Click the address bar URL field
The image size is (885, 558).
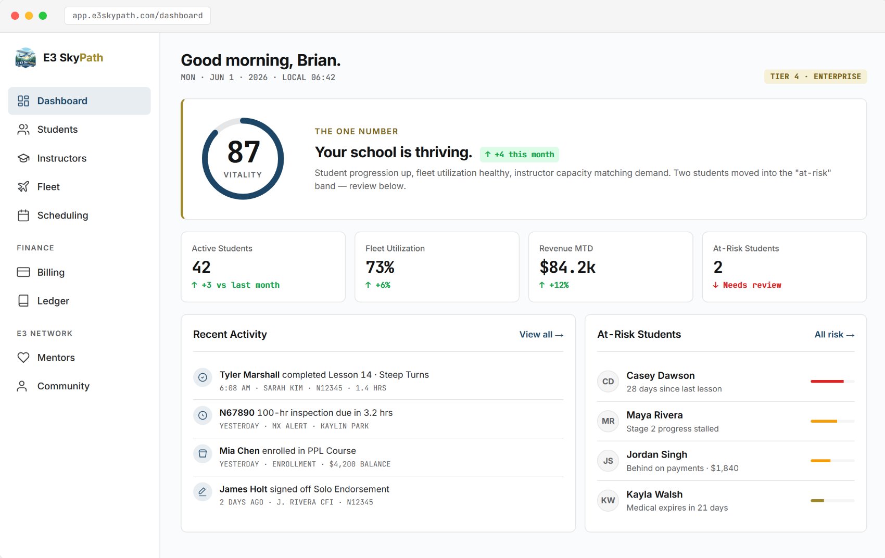[137, 16]
